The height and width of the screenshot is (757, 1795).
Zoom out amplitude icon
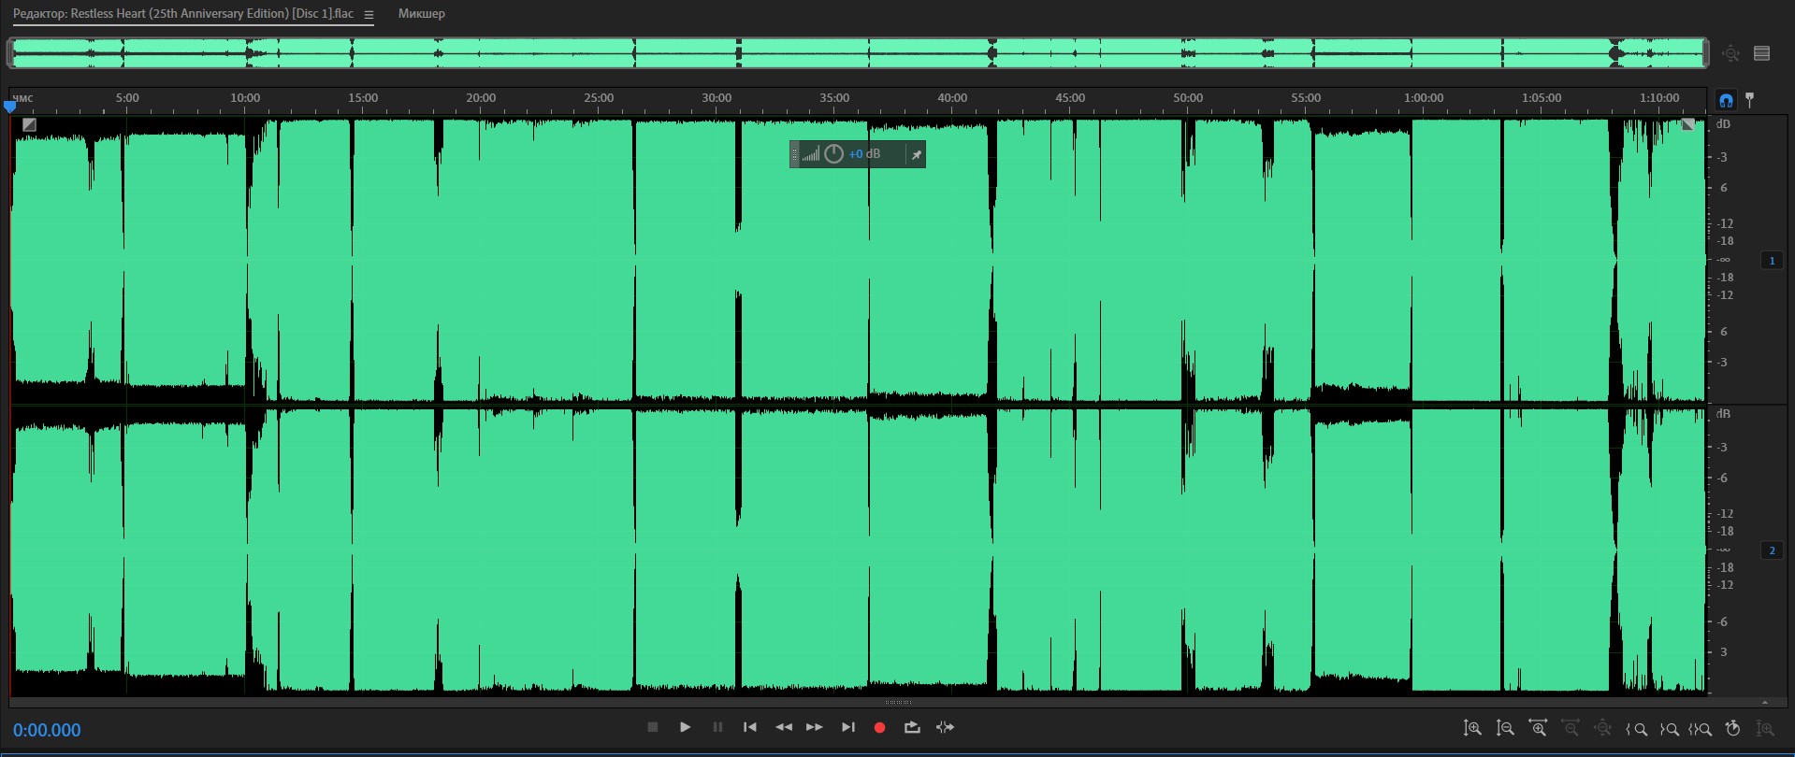[x=1505, y=729]
